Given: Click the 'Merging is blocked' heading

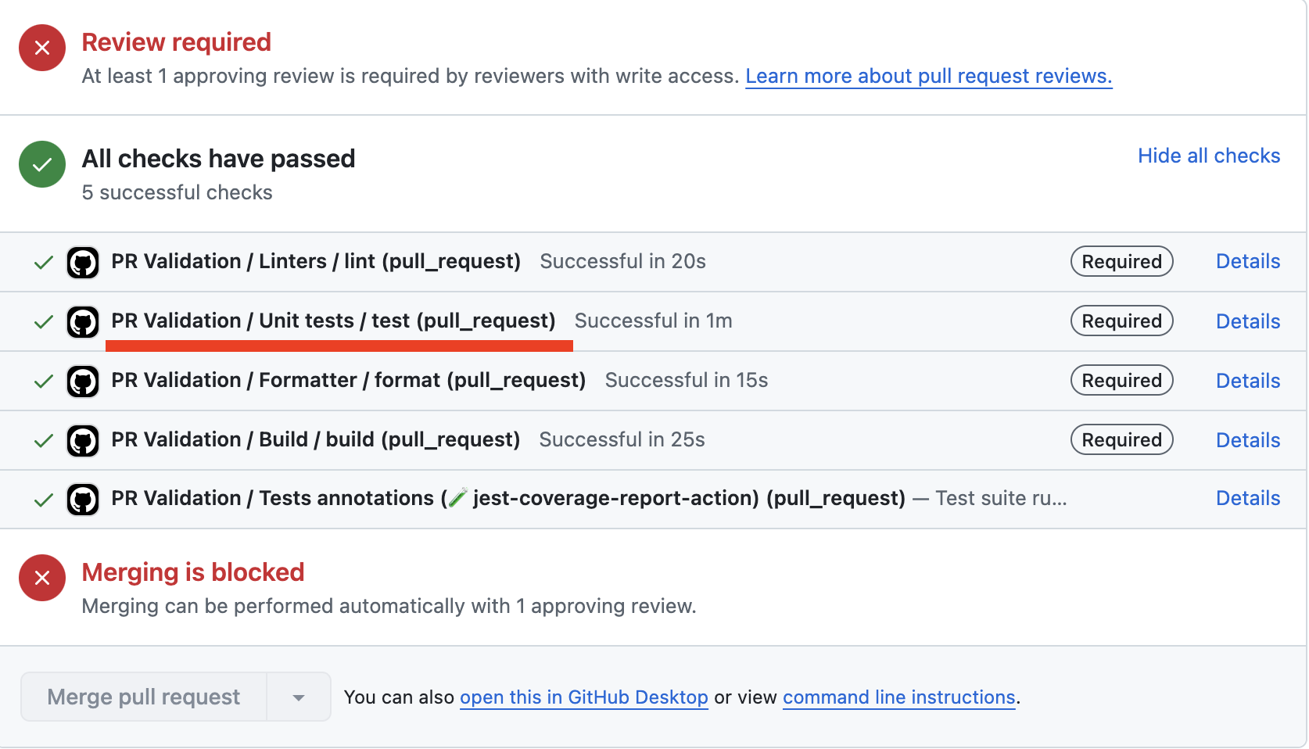Looking at the screenshot, I should coord(192,572).
